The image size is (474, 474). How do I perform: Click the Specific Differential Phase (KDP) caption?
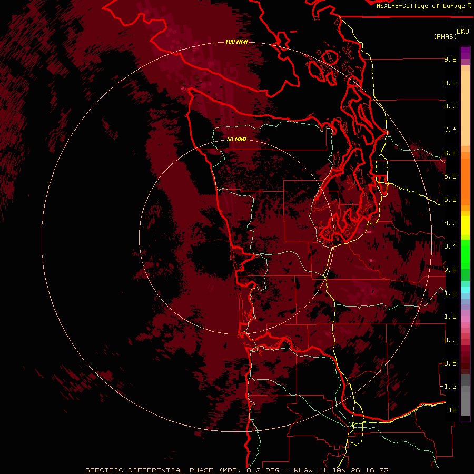(164, 470)
